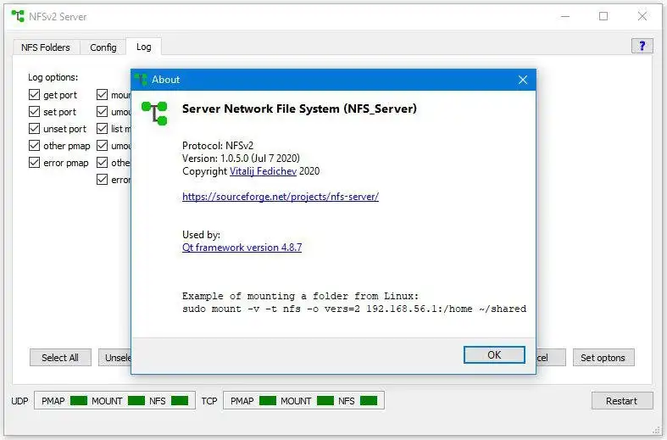
Task: Open the Vitalij Fedichev link
Action: (263, 171)
